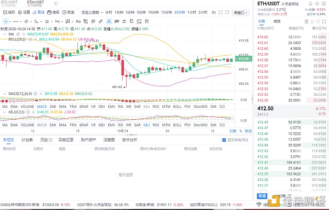Select the crosshair cursor tool
329x210 pixels.
pos(5,21)
